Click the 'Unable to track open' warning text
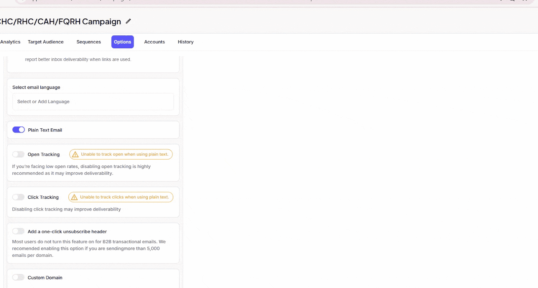 [x=124, y=154]
